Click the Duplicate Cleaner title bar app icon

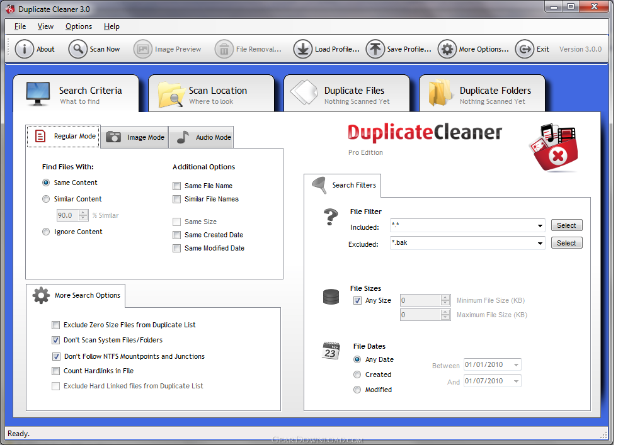[x=10, y=8]
